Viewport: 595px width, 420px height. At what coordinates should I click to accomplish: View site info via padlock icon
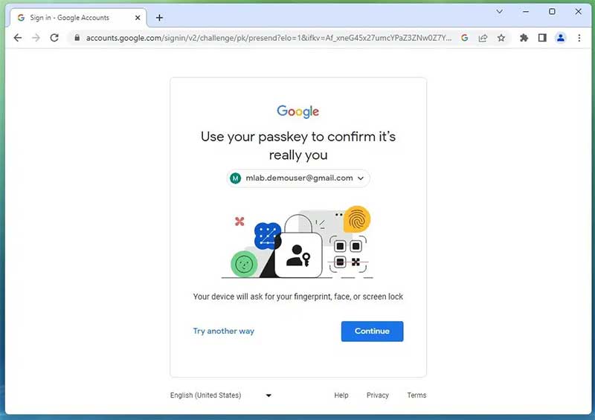point(77,38)
